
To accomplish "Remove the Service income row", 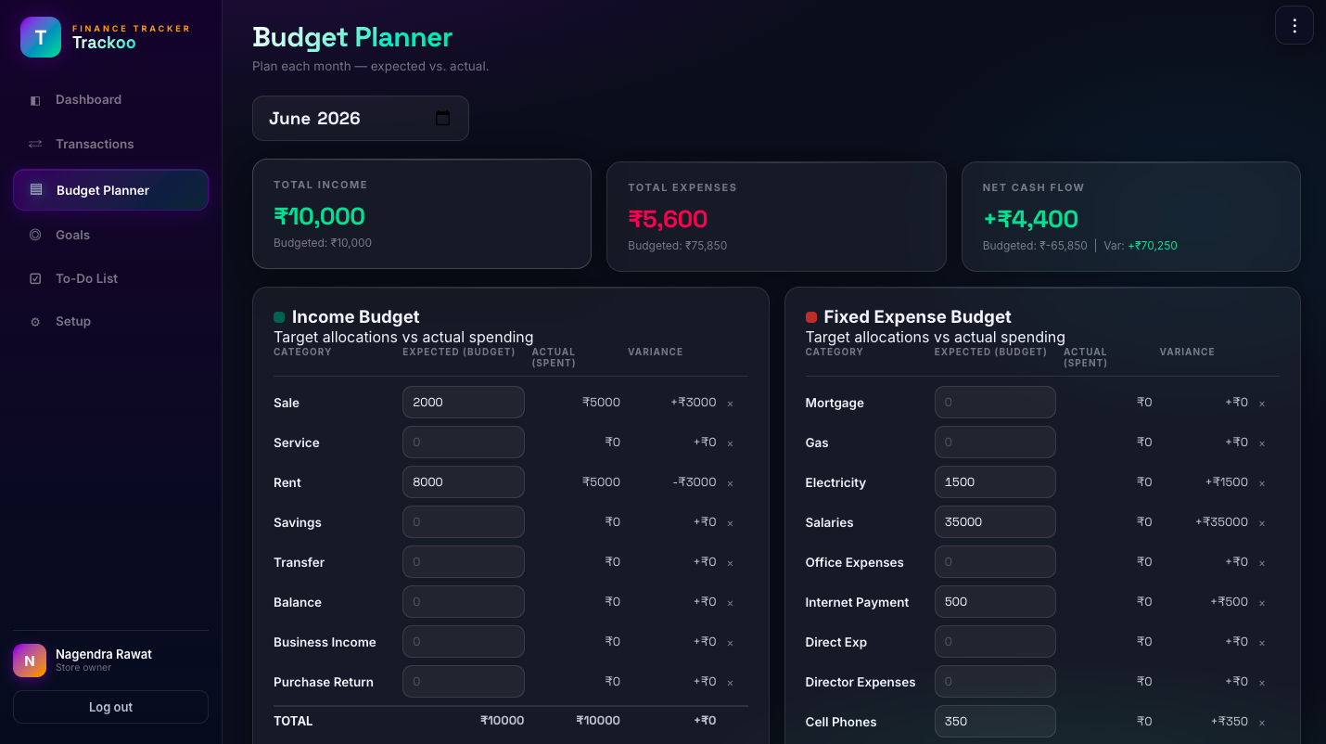I will point(730,443).
